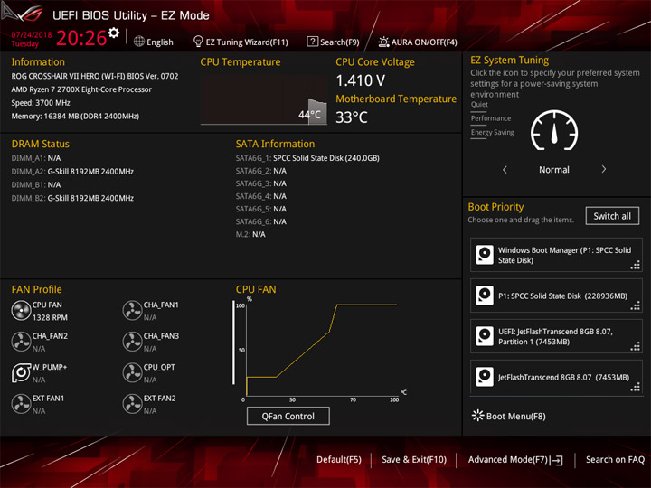Go to next EZ System Tuning mode
Image resolution: width=651 pixels, height=488 pixels.
point(604,169)
